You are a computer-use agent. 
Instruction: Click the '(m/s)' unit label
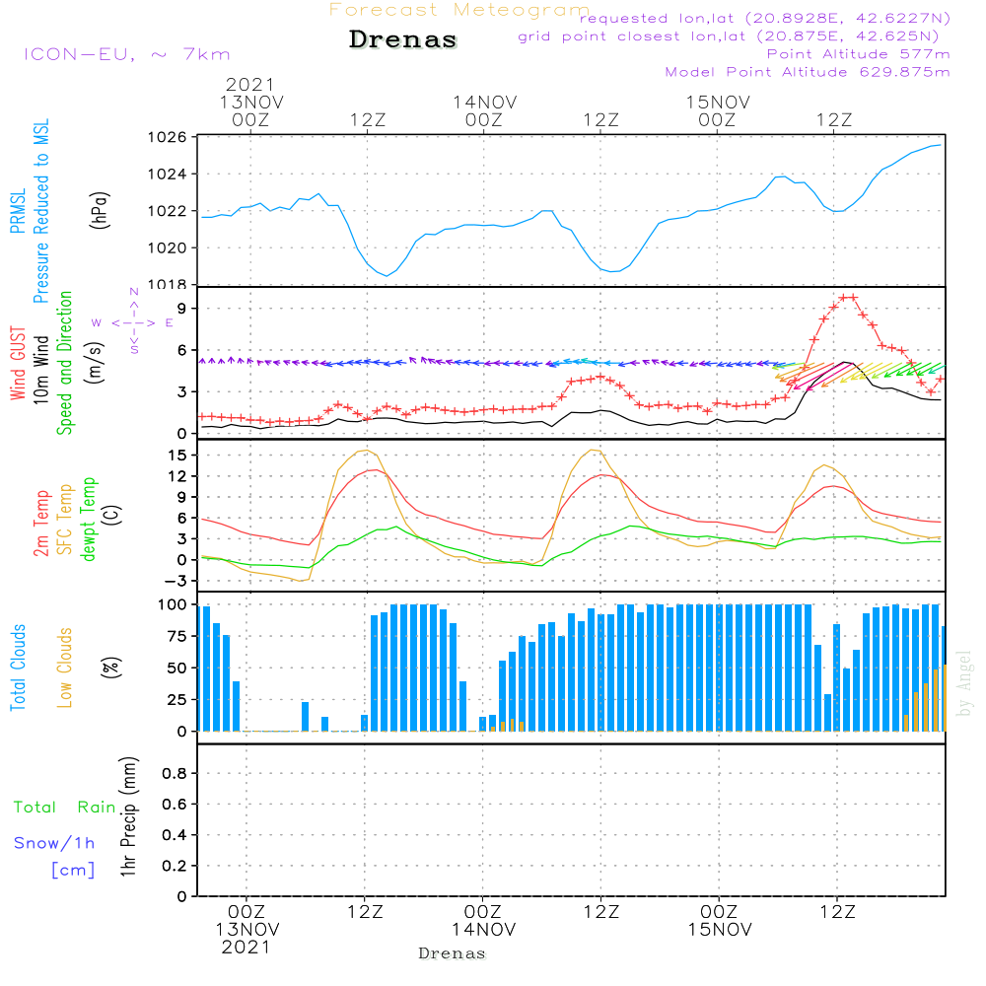(95, 363)
